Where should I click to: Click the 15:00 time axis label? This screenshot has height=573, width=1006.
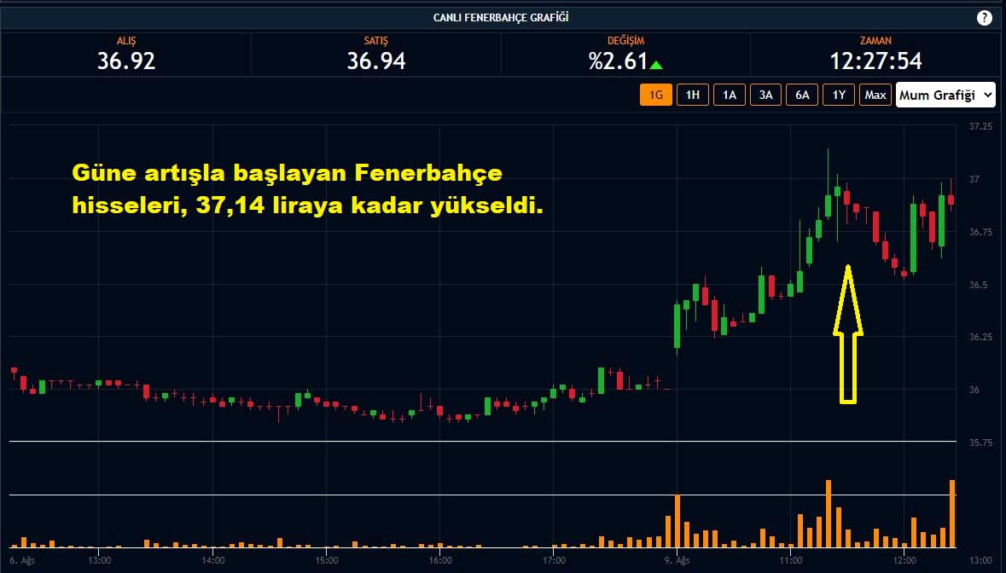click(x=327, y=560)
